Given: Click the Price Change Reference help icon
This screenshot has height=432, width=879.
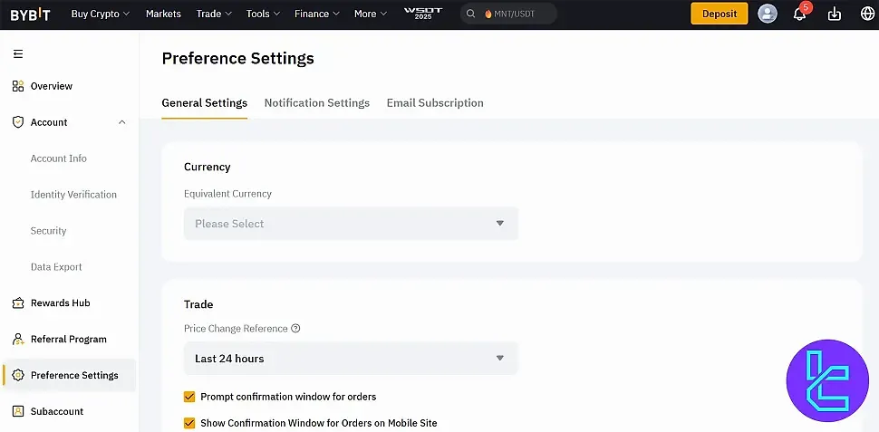Looking at the screenshot, I should tap(295, 329).
